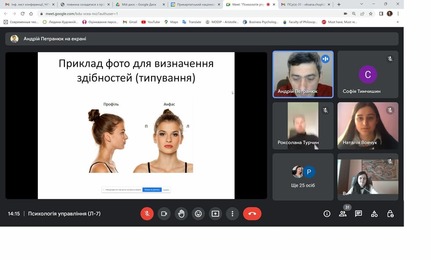The image size is (431, 260).
Task: Open the meeting details info icon
Action: (x=327, y=214)
